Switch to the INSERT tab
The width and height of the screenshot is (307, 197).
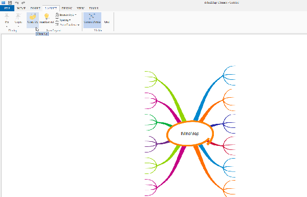[x=35, y=8]
